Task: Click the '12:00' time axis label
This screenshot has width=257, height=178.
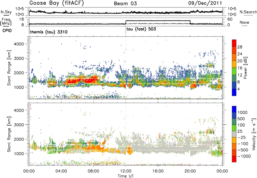Action: pos(126,171)
